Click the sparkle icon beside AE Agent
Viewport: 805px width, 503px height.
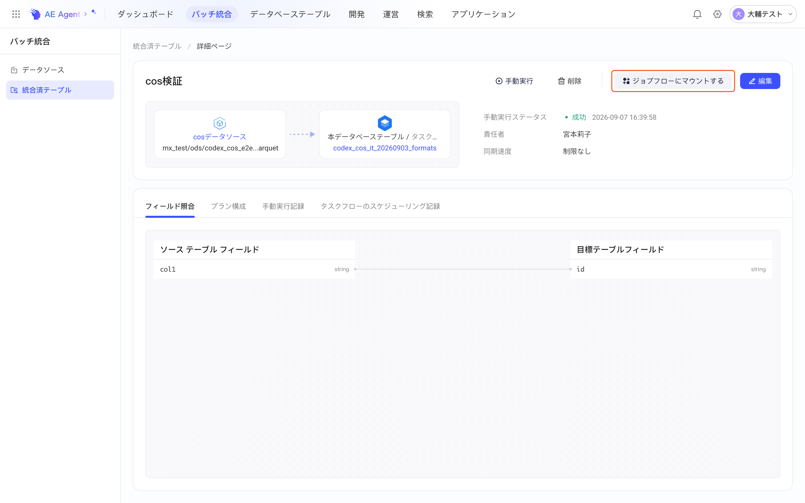coord(94,12)
